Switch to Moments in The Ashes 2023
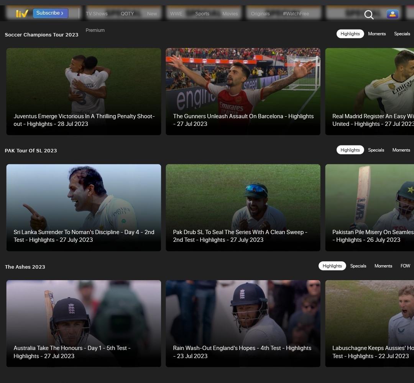The width and height of the screenshot is (414, 383). tap(383, 266)
